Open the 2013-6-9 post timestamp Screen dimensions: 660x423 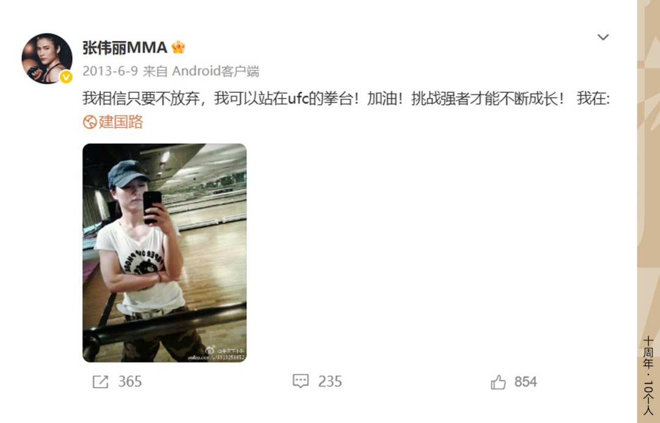(110, 71)
